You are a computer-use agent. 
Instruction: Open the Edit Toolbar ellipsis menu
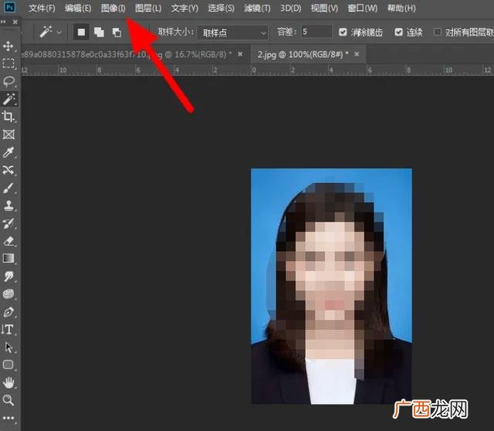(8, 418)
